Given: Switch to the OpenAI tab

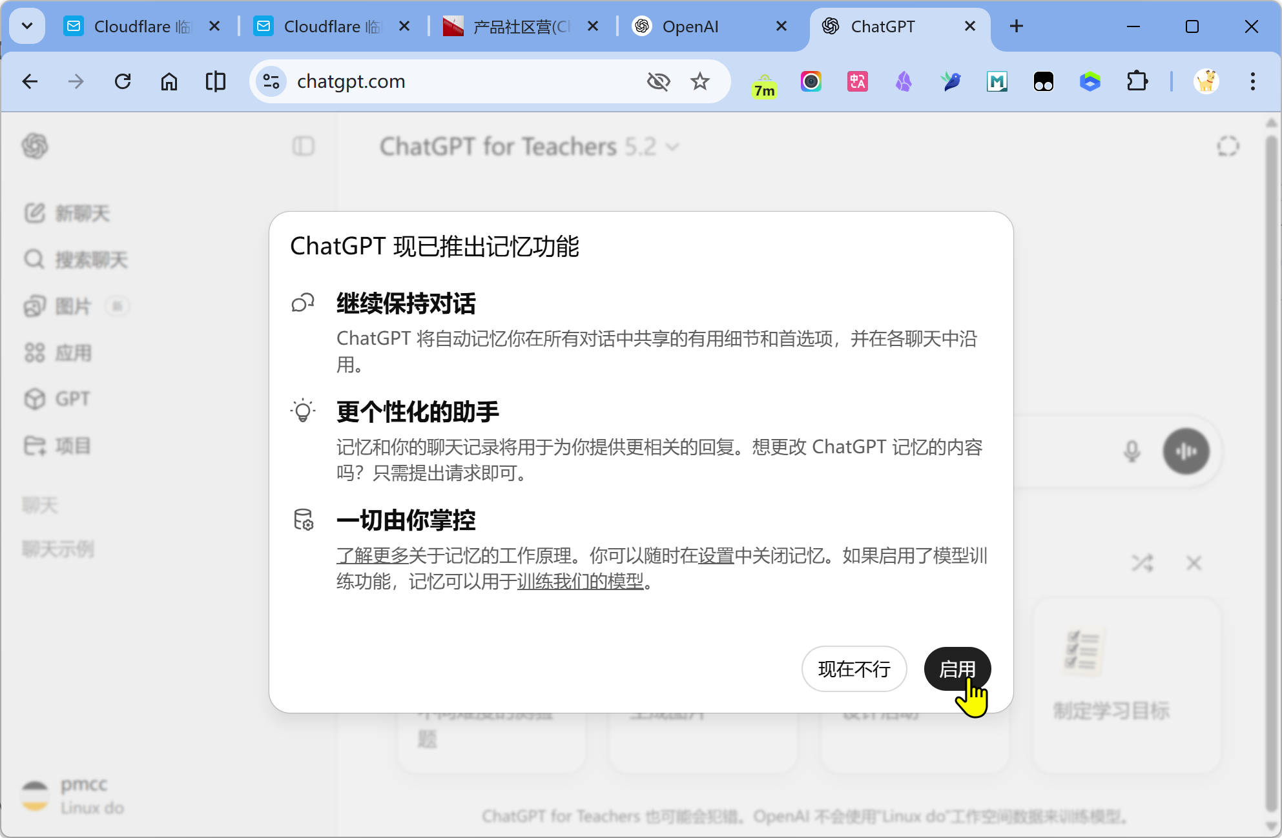Looking at the screenshot, I should tap(691, 26).
